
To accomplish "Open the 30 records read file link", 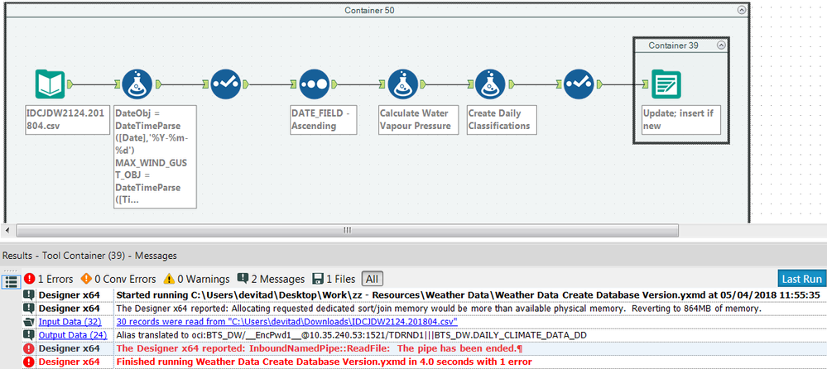I will point(287,322).
